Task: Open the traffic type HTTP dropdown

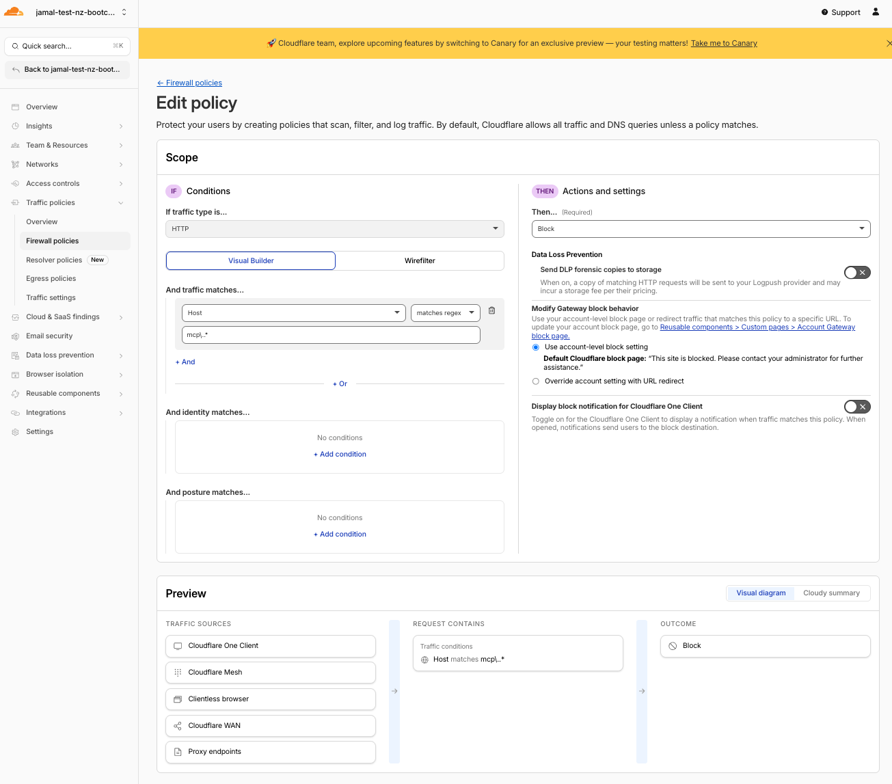Action: coord(335,229)
